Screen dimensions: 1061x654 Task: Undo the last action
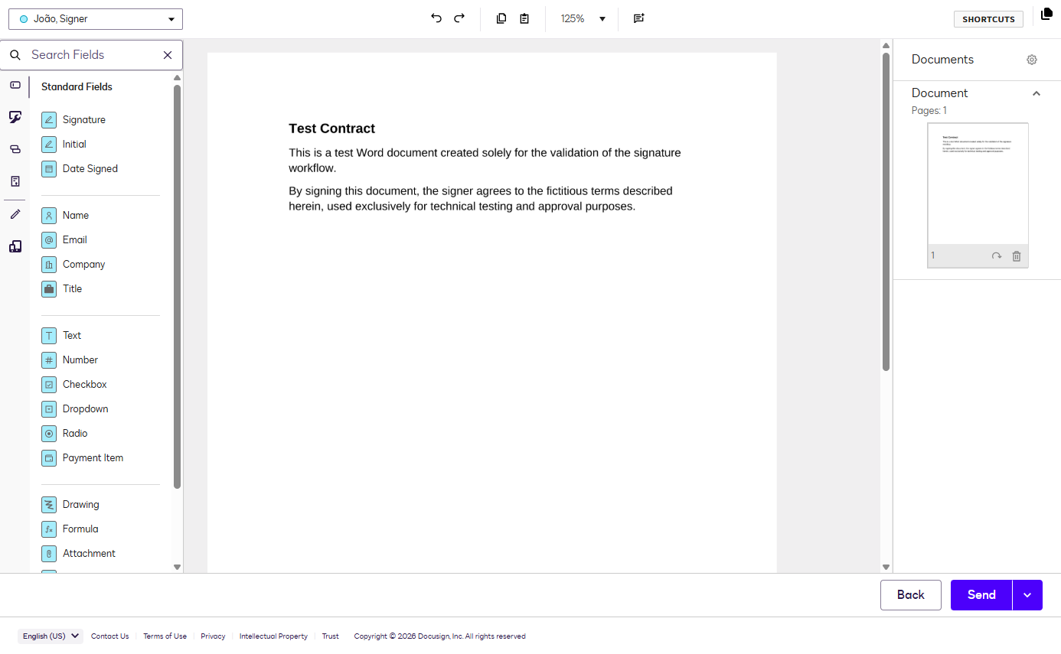point(436,18)
